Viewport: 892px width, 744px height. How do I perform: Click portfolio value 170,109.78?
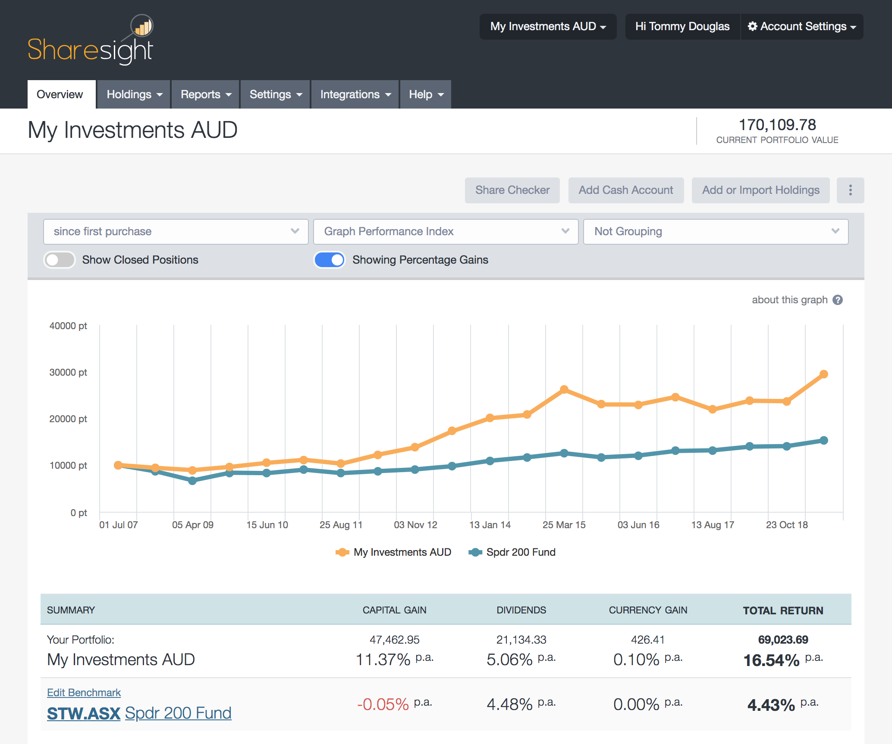(x=777, y=125)
